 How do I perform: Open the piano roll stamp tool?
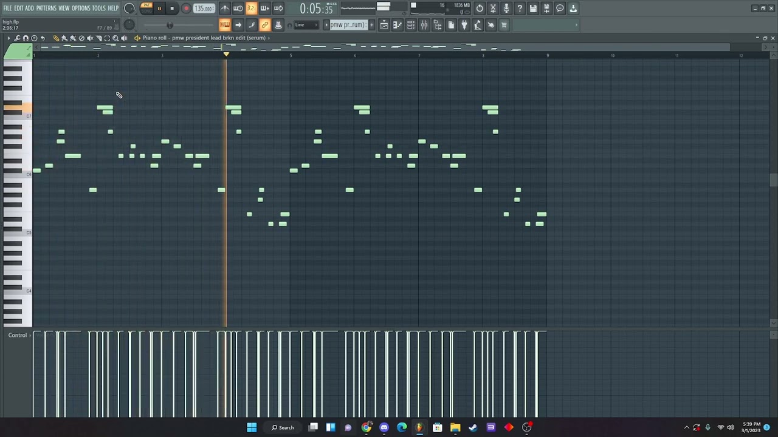pos(34,38)
